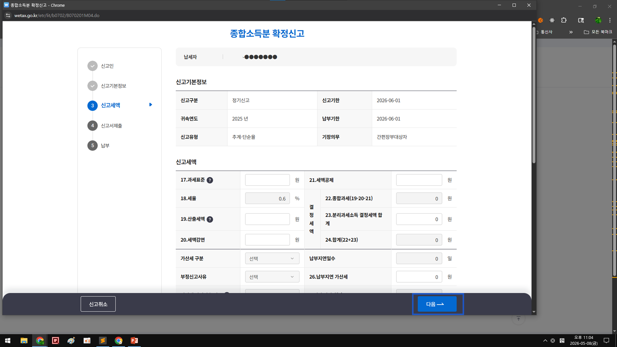Open Sublime Text from the taskbar
Image resolution: width=617 pixels, height=347 pixels.
tap(103, 340)
